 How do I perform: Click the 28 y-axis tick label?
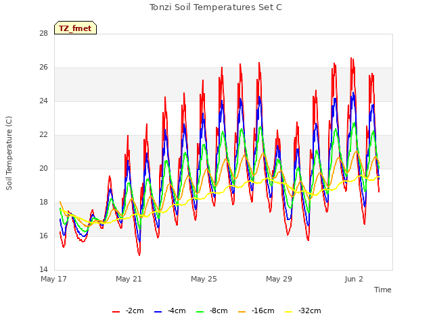tap(43, 34)
